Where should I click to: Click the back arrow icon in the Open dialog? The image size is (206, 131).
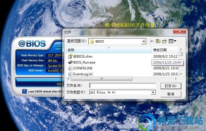tap(152, 41)
